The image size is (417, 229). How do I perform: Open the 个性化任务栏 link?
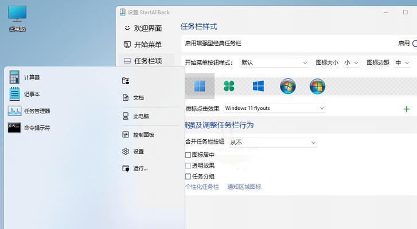point(202,187)
